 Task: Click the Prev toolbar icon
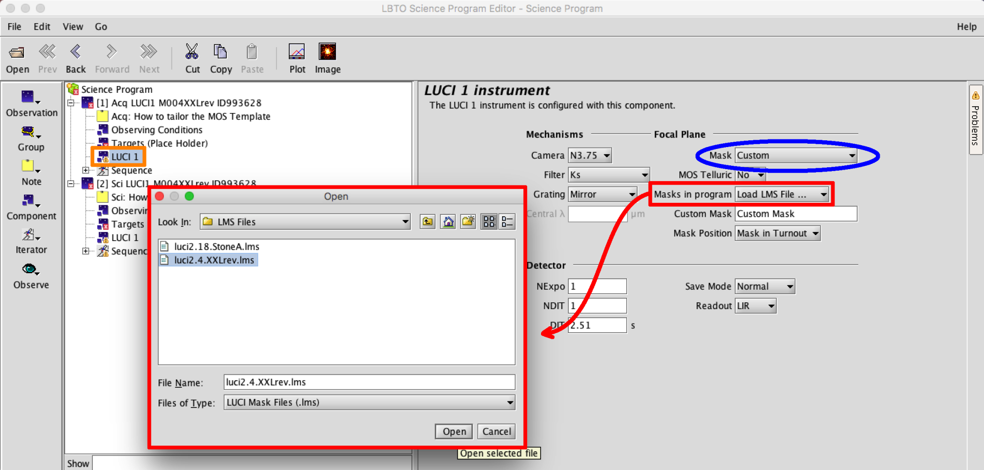(x=47, y=51)
